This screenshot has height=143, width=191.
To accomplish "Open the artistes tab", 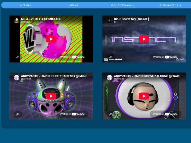I will click(25, 5).
